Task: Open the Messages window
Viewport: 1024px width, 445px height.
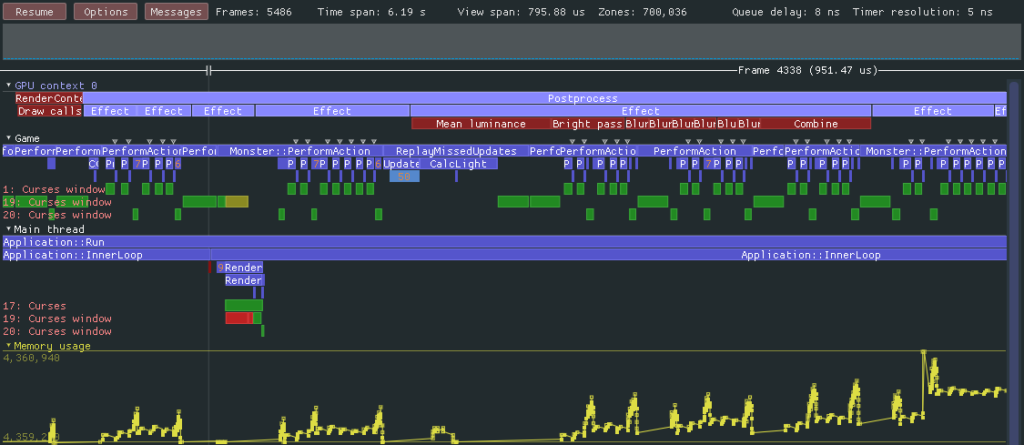Action: click(176, 12)
